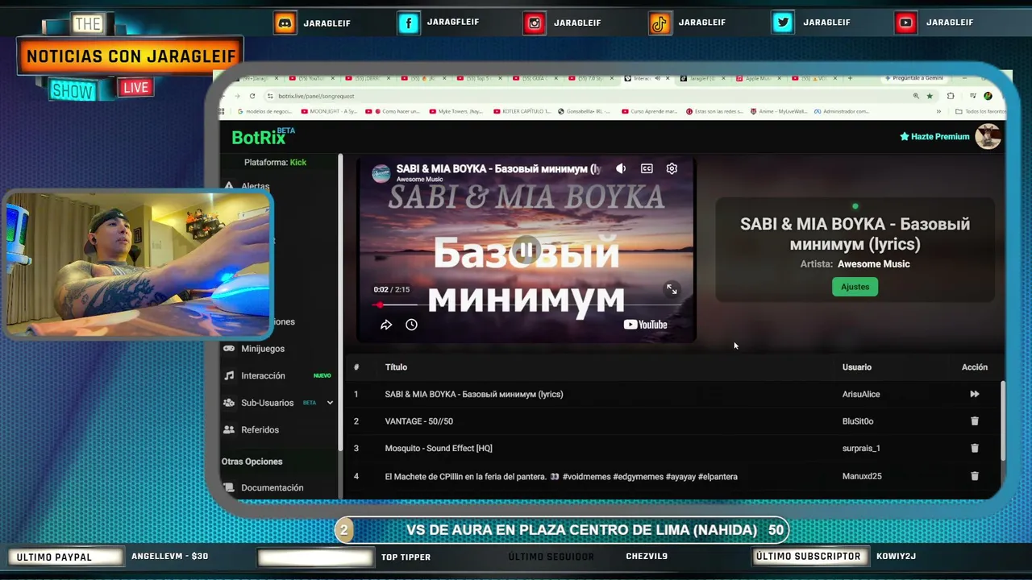The width and height of the screenshot is (1032, 580).
Task: Click the Instagram icon in the overlay
Action: pyautogui.click(x=535, y=23)
